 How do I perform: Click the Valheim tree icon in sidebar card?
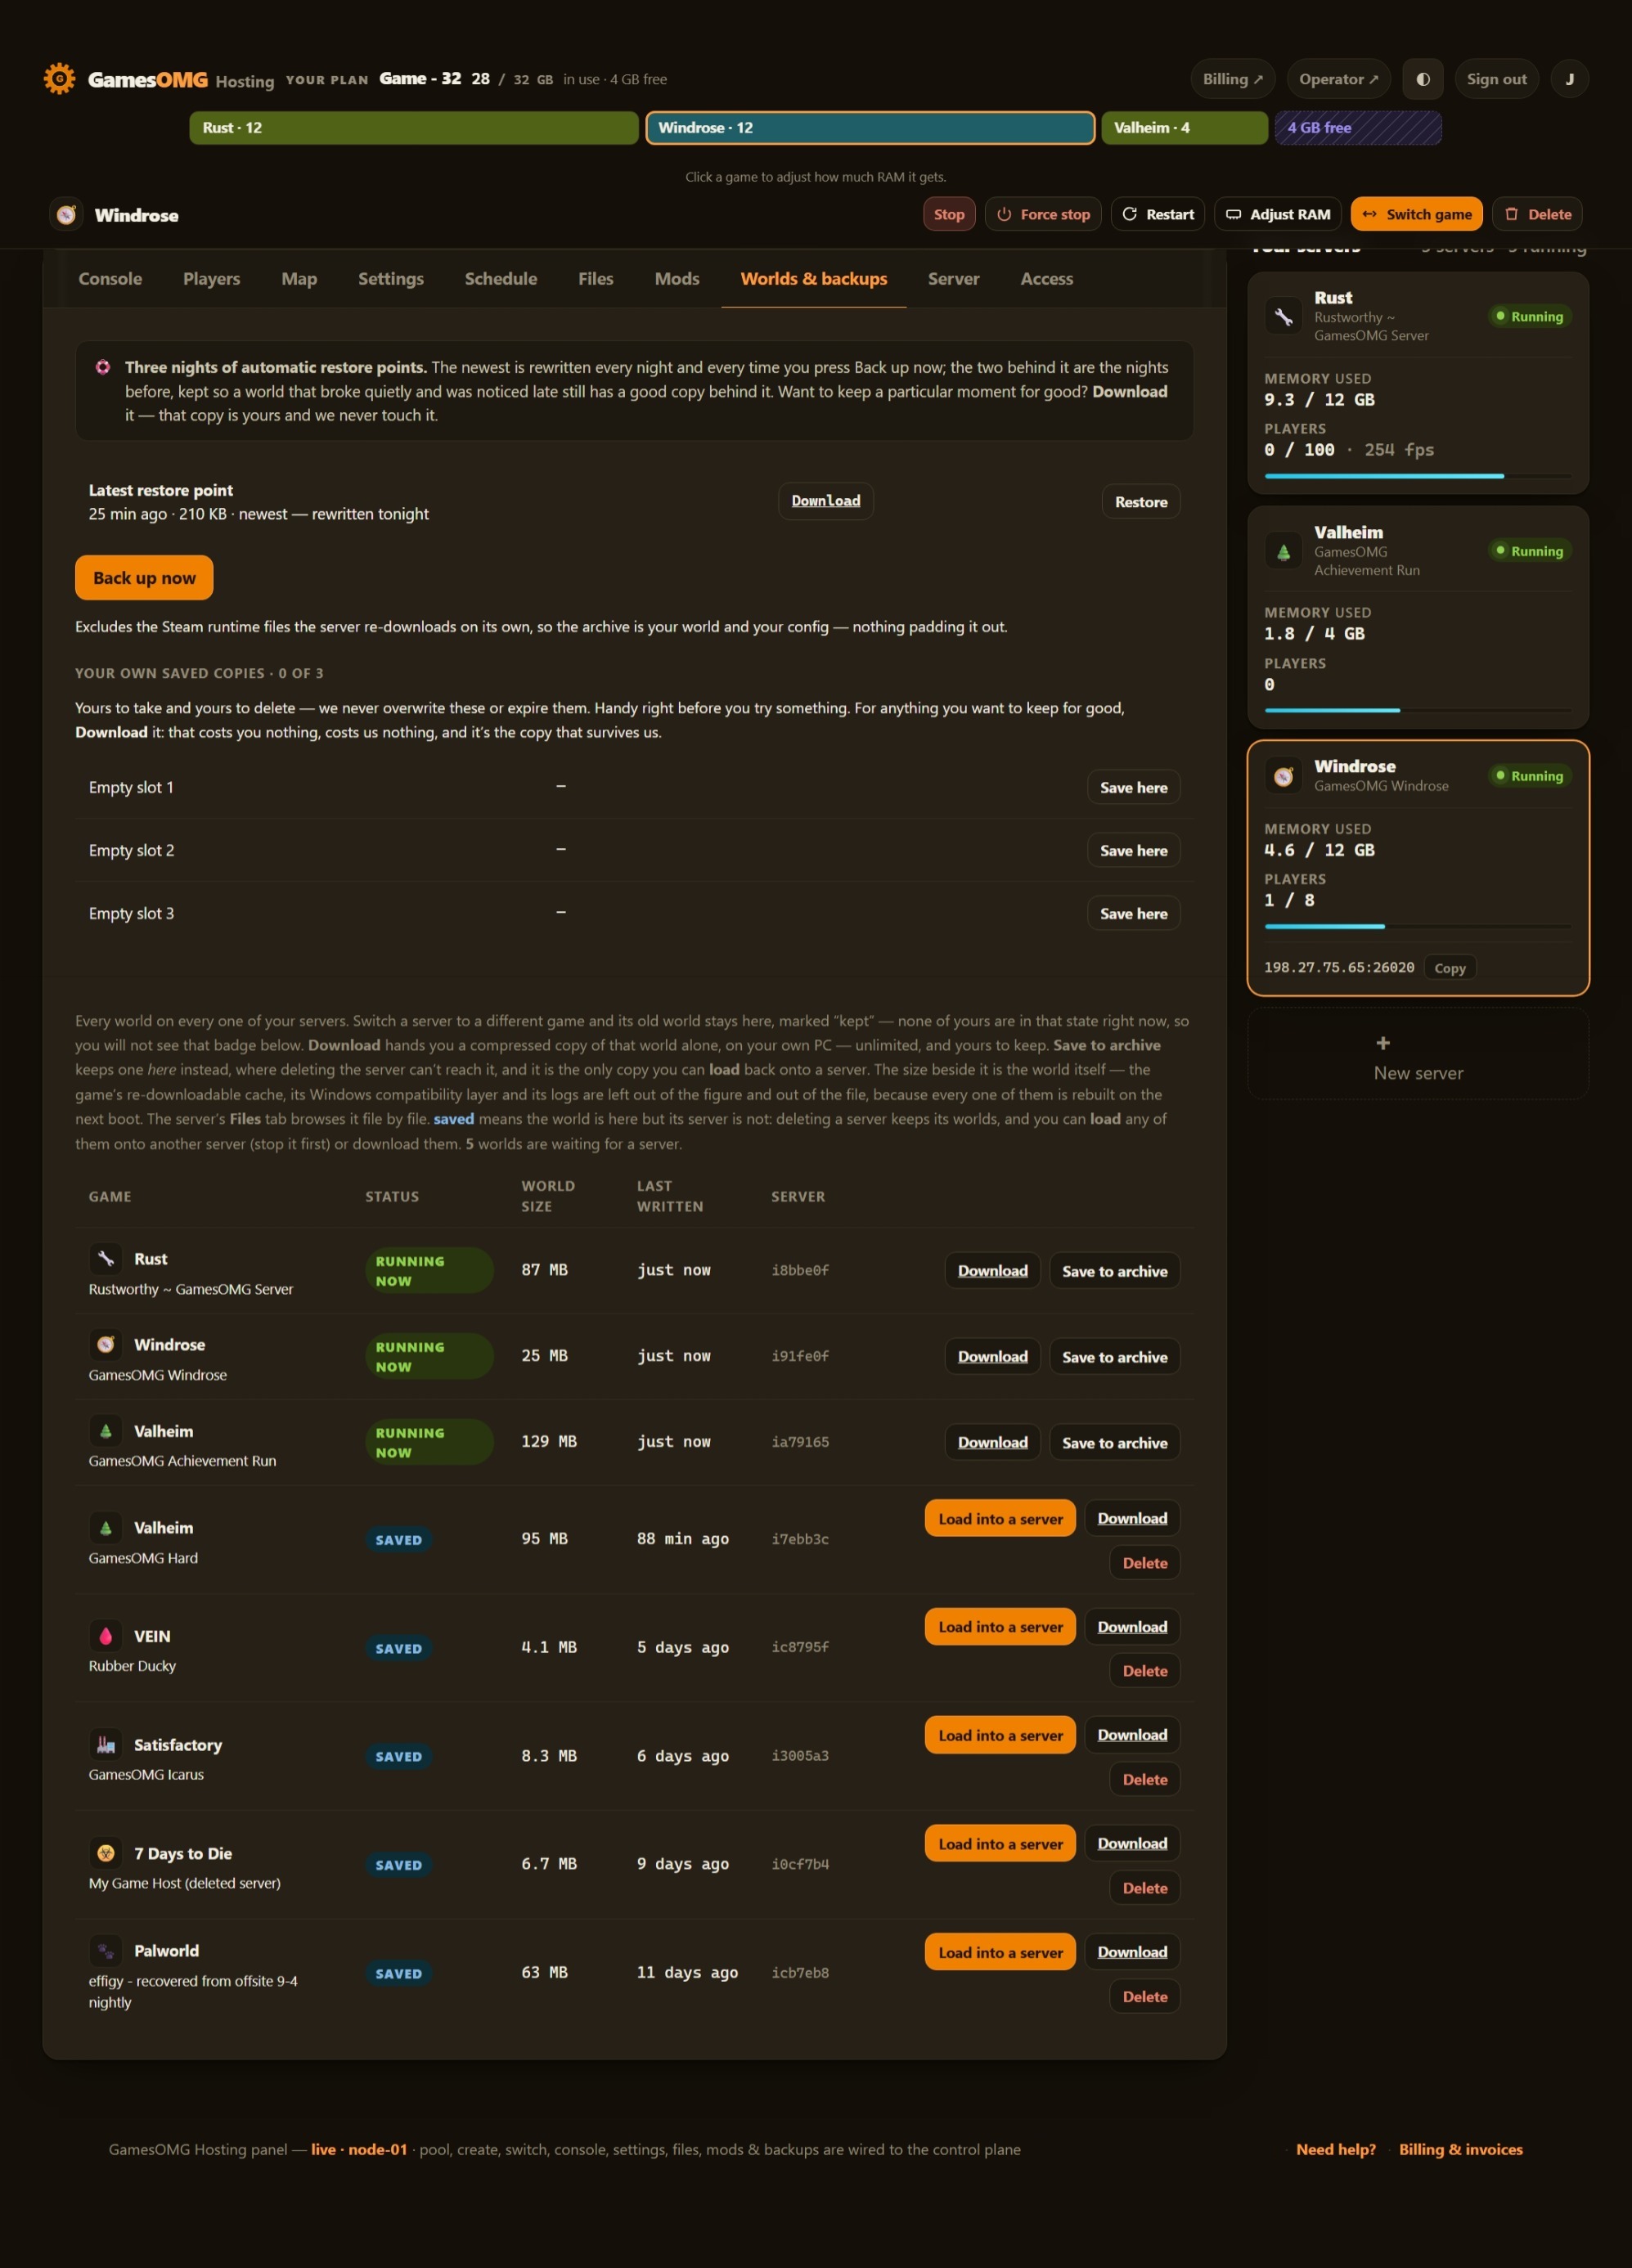(1283, 551)
